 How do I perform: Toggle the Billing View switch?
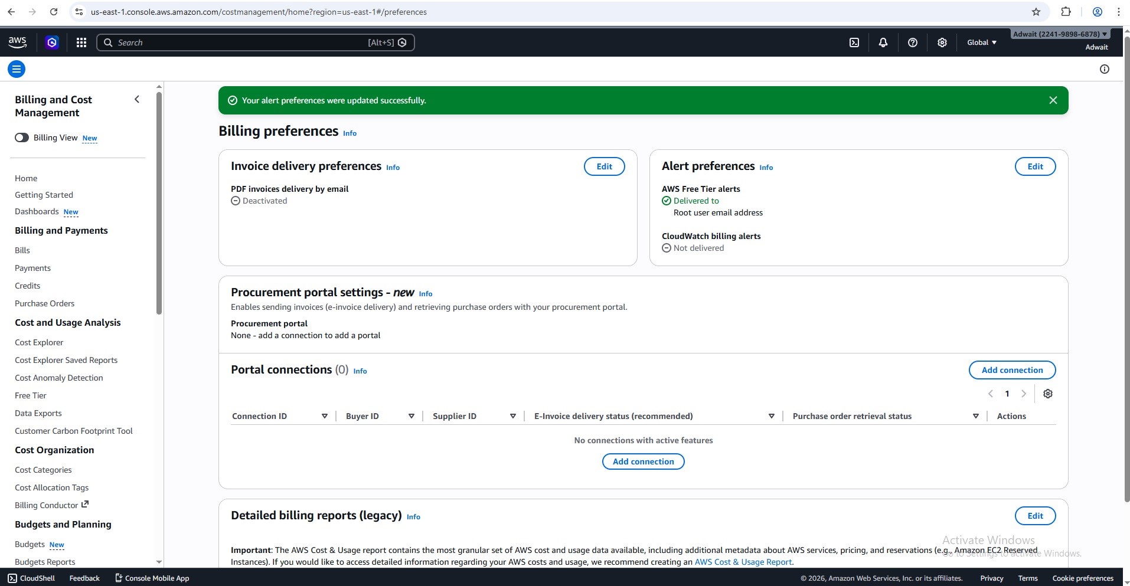click(22, 138)
